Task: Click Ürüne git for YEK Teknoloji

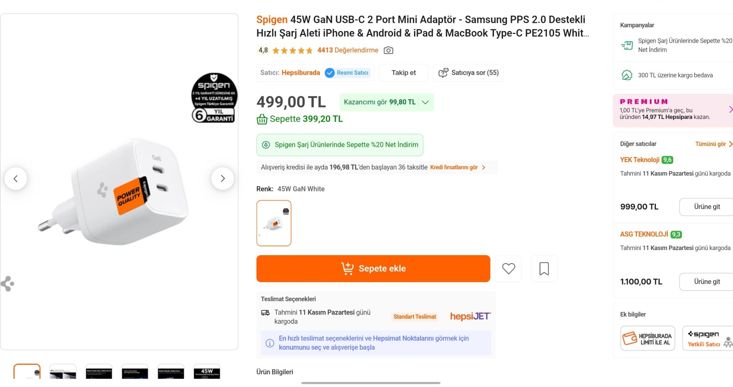Action: pos(707,207)
